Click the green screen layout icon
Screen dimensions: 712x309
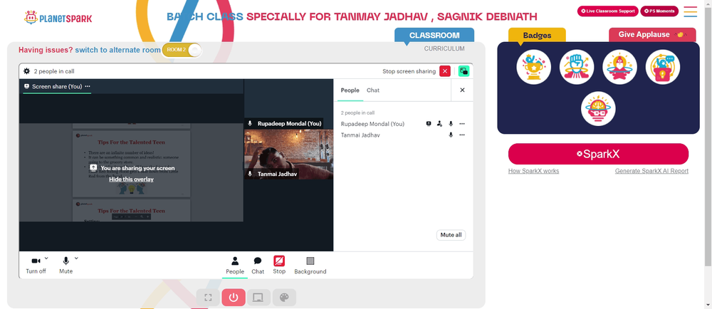[x=464, y=71]
